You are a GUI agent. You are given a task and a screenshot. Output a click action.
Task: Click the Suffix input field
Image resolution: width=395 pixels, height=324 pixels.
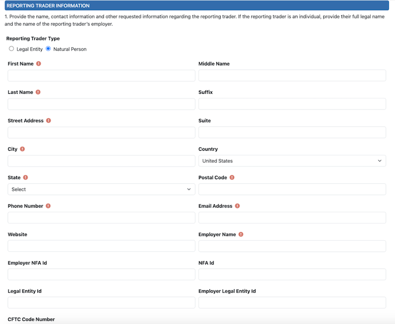tap(292, 104)
